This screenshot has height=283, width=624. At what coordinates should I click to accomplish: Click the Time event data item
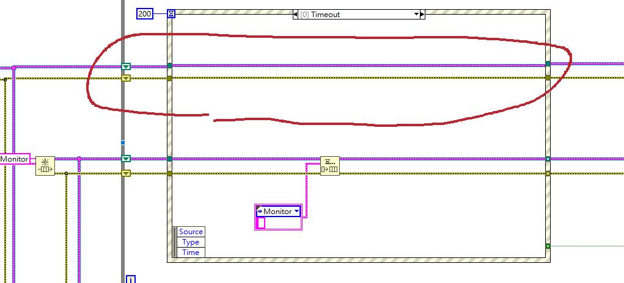coord(191,253)
